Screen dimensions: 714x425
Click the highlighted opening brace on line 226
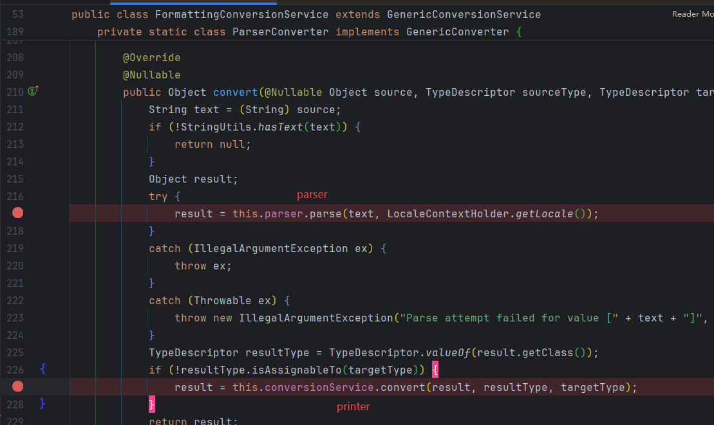click(435, 370)
